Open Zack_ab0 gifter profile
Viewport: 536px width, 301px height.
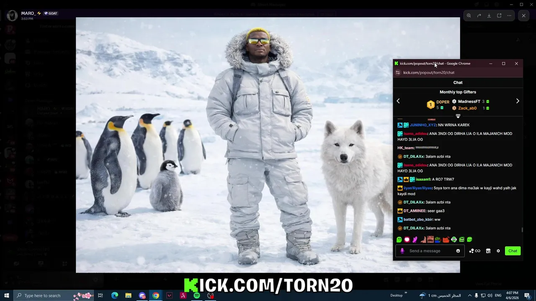coord(467,108)
